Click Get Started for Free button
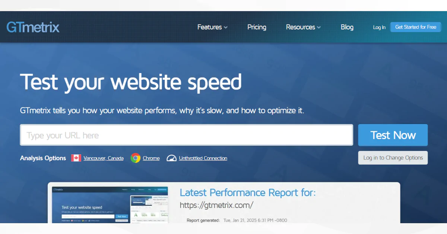 click(x=416, y=27)
